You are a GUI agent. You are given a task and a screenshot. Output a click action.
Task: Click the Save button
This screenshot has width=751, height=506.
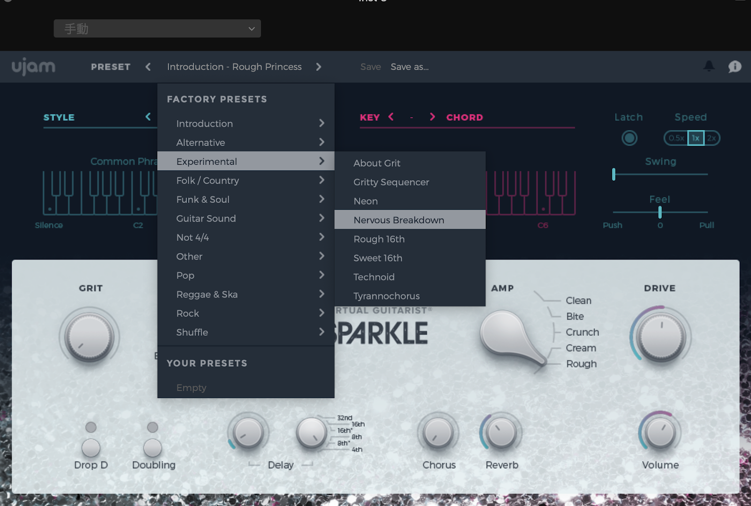(370, 67)
